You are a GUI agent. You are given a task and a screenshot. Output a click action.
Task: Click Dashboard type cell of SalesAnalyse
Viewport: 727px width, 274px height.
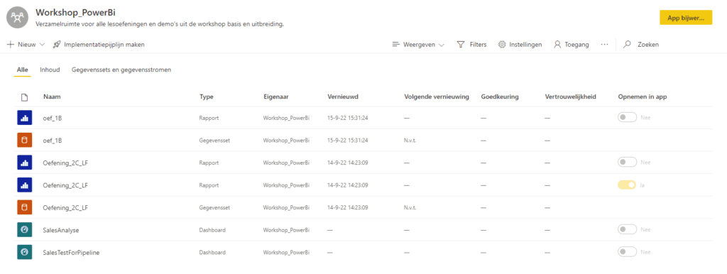pos(212,229)
